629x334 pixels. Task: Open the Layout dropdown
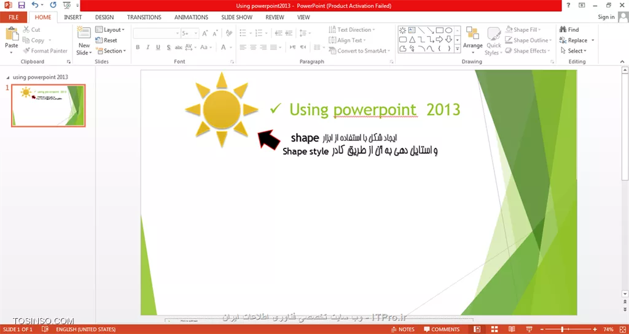click(x=110, y=29)
